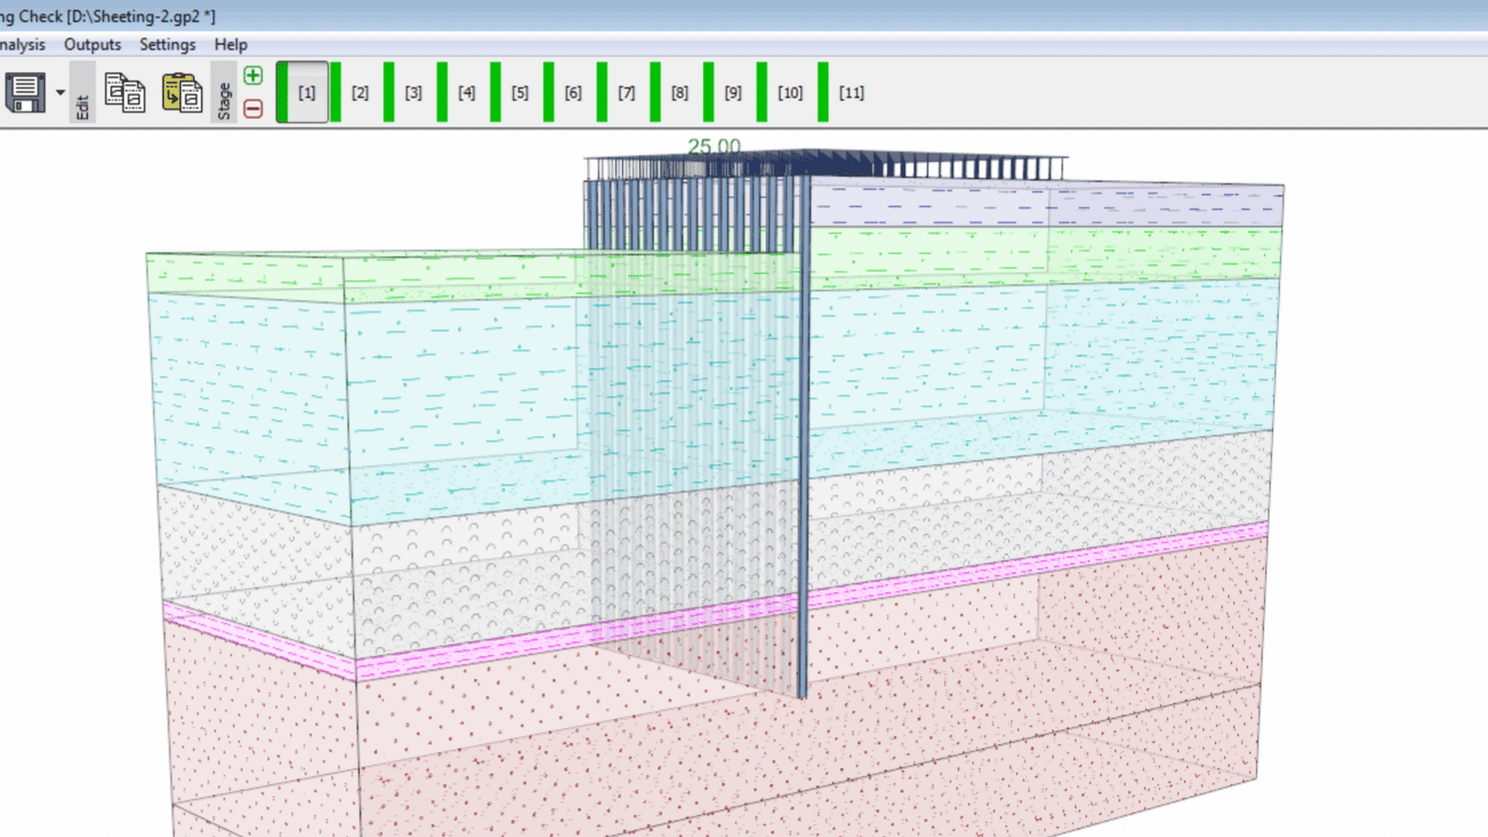Screen dimensions: 1488x837
Task: Click the Save floppy disk icon
Action: click(x=25, y=92)
